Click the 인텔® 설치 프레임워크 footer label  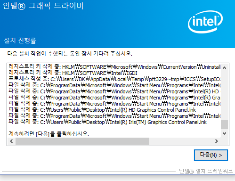pyautogui.click(x=206, y=171)
